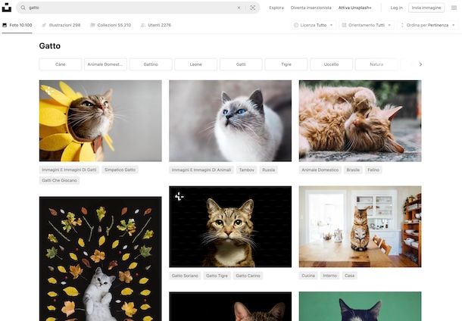The width and height of the screenshot is (462, 321).
Task: Select the Gattino related tag
Action: coord(151,64)
